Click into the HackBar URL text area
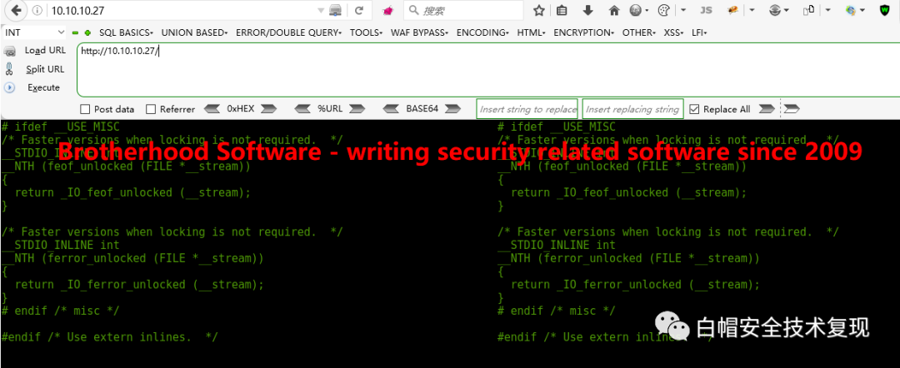900x368 pixels. coord(488,70)
